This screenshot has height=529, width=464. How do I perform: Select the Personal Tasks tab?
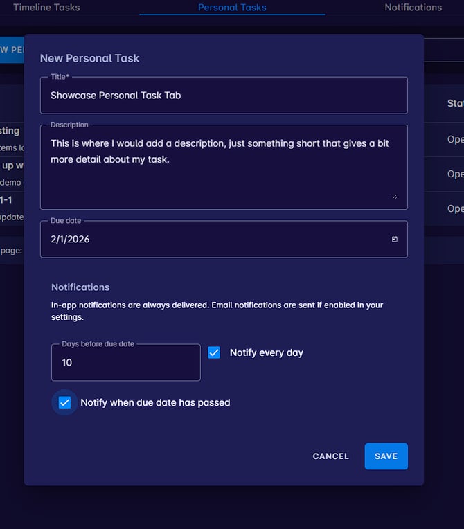click(x=232, y=8)
